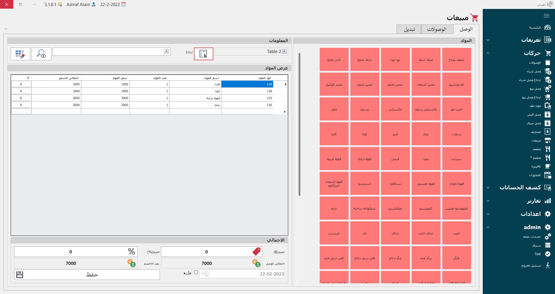Click the discount percent (%) input field
Image resolution: width=555 pixels, height=294 pixels.
click(x=71, y=252)
